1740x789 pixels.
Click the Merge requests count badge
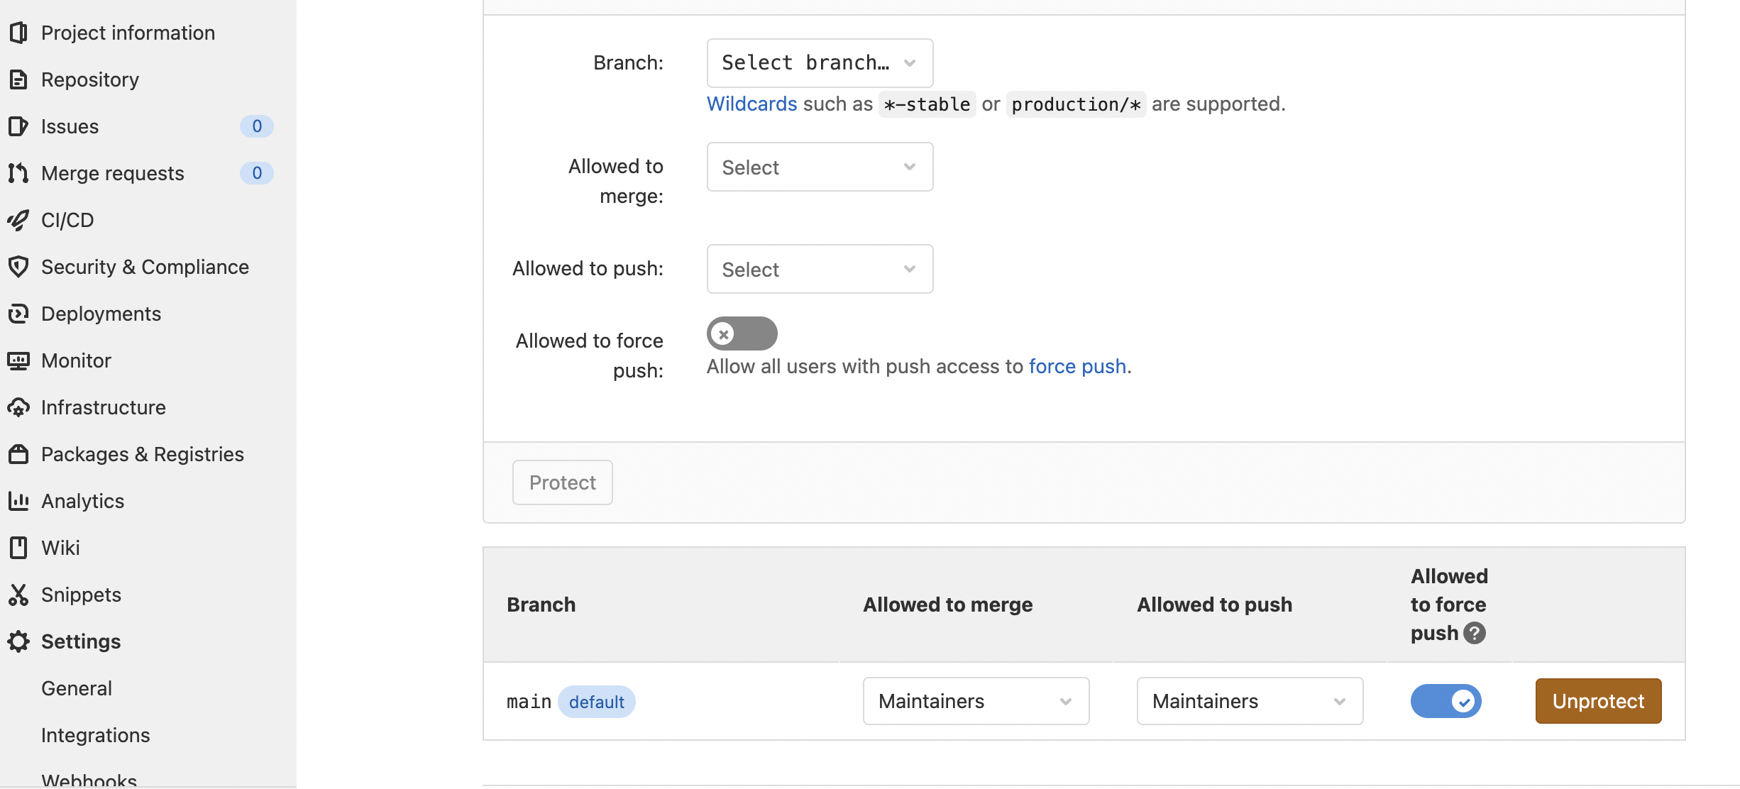coord(257,173)
